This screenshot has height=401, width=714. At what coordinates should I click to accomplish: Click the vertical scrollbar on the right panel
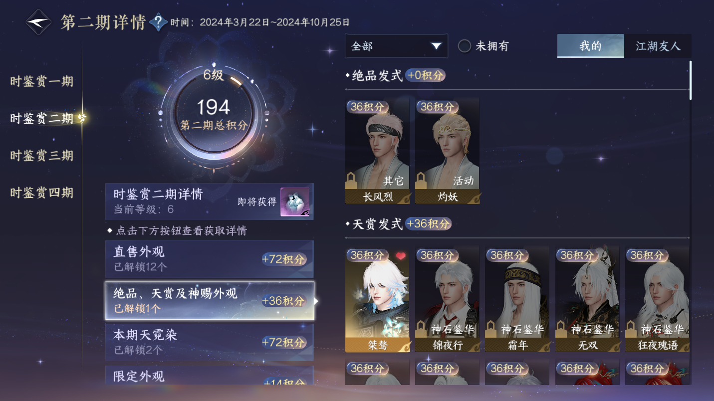(691, 80)
